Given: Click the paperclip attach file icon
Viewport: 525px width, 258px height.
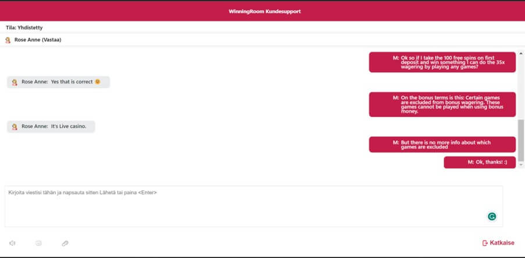Looking at the screenshot, I should coord(65,243).
